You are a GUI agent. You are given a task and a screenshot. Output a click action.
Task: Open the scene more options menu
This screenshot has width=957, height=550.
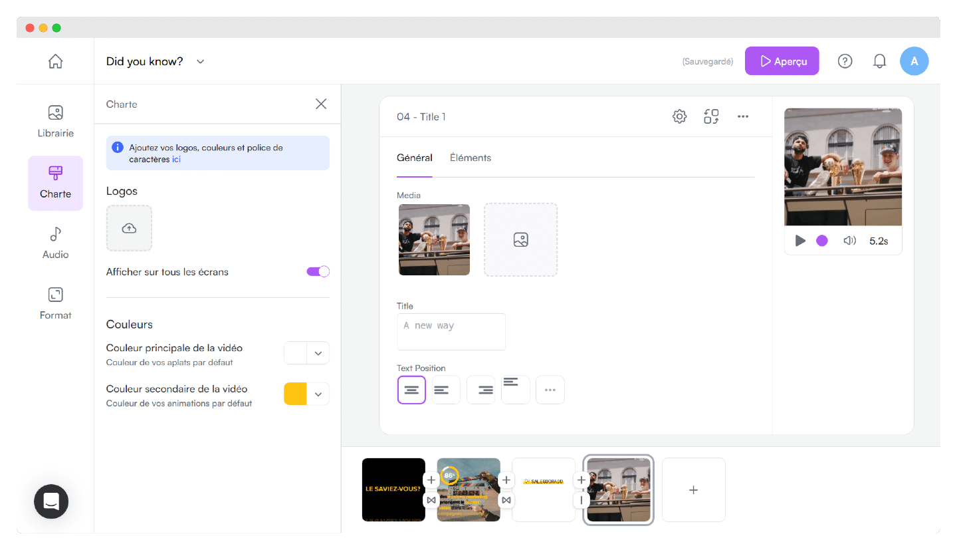click(x=743, y=116)
